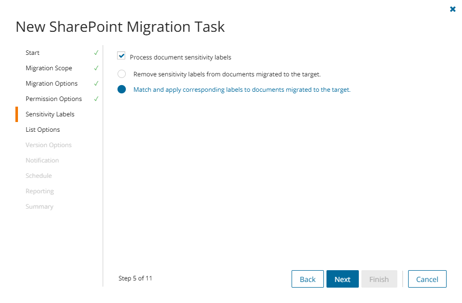Viewport: 462px width, 303px height.
Task: Click the Migration Options checkmark icon
Action: pyautogui.click(x=96, y=84)
